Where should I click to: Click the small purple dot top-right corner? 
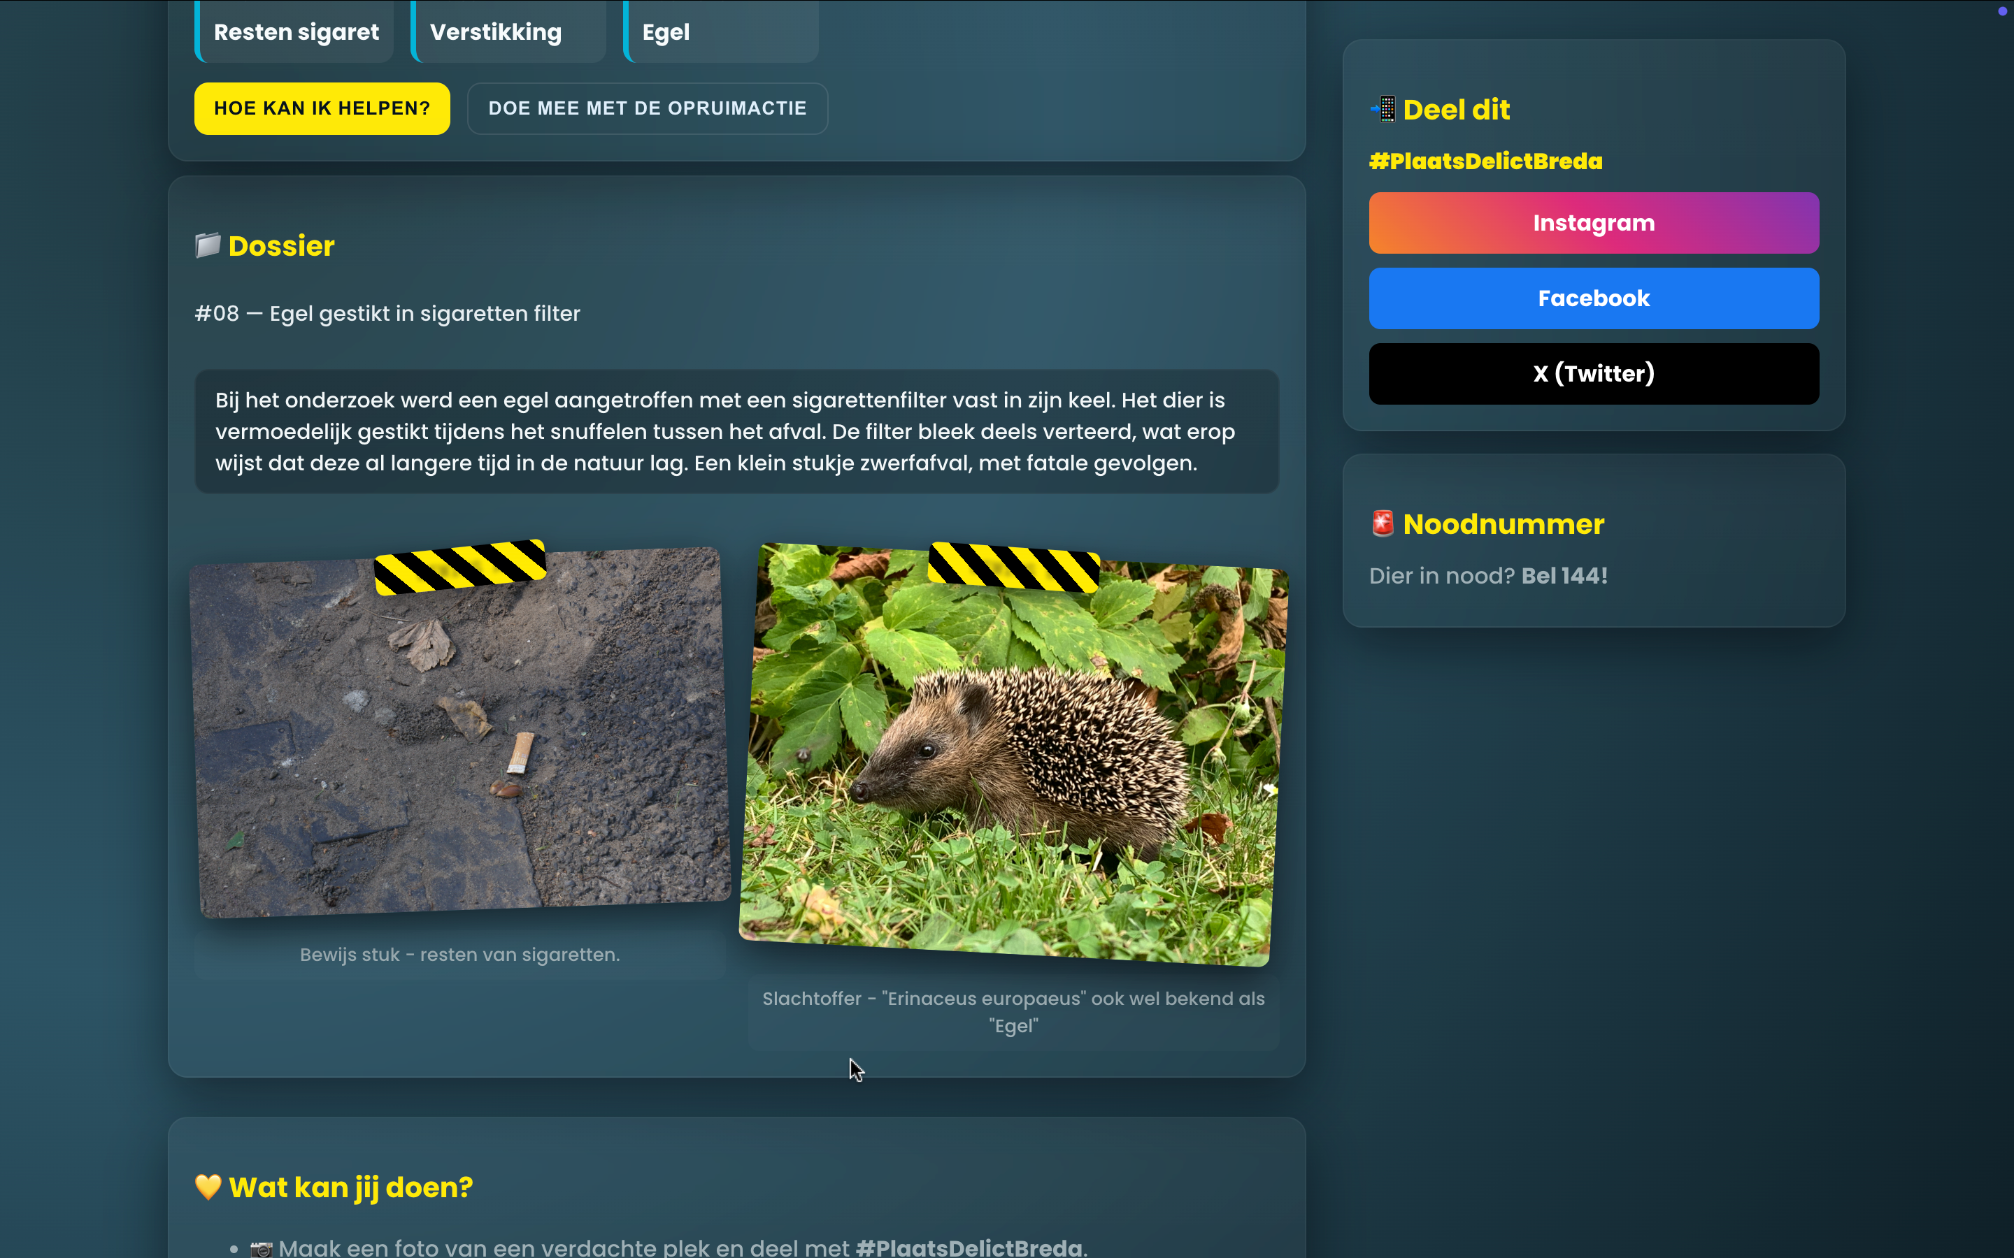[x=2002, y=10]
